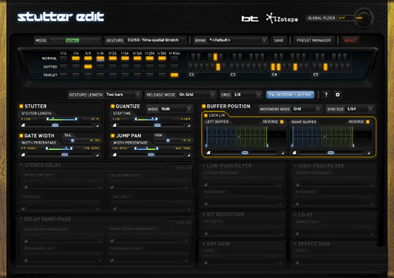Click the Jump Pan left ramp curve icon
The image size is (394, 278).
pos(115,155)
